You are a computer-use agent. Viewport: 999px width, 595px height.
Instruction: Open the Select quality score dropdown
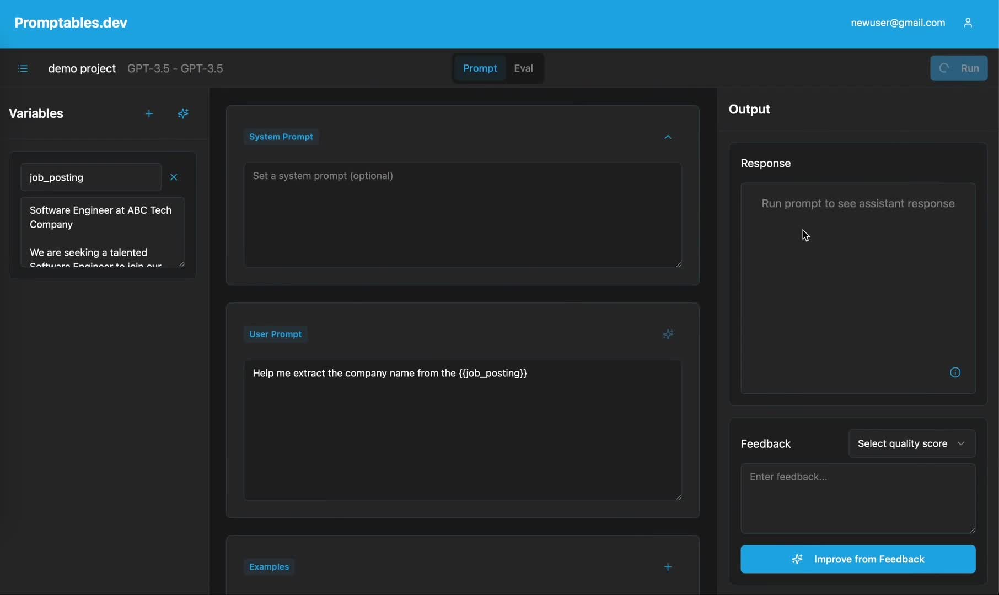912,443
